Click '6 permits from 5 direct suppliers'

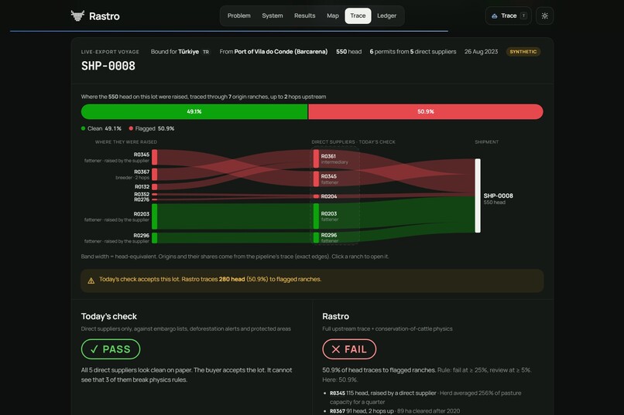[x=413, y=52]
